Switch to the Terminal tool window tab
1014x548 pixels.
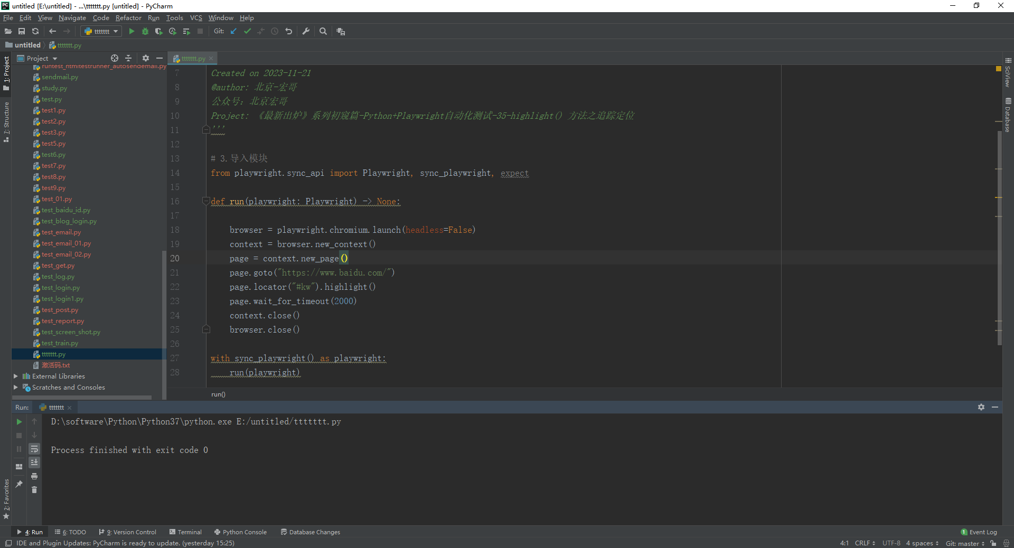click(185, 532)
